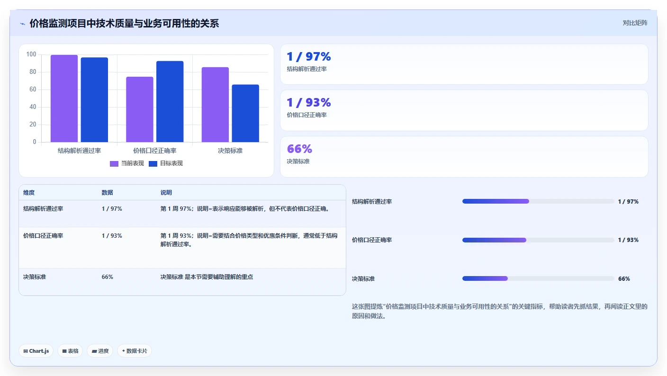This screenshot has width=667, height=376.
Task: Click the 进度 tag chip
Action: click(100, 351)
